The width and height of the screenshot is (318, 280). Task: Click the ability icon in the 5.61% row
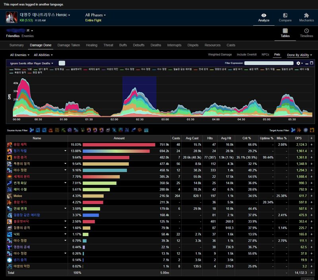tap(10, 190)
